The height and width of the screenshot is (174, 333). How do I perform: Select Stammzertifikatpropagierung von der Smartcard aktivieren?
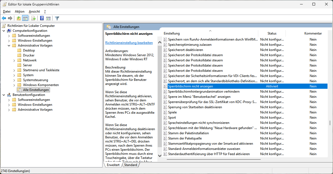click(x=210, y=144)
